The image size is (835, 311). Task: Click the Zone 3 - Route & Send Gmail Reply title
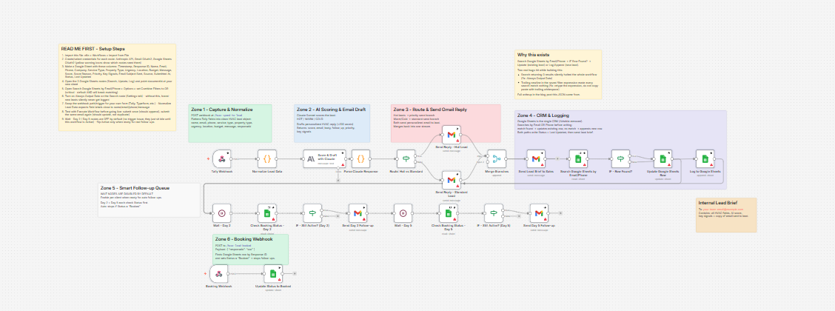pyautogui.click(x=430, y=109)
